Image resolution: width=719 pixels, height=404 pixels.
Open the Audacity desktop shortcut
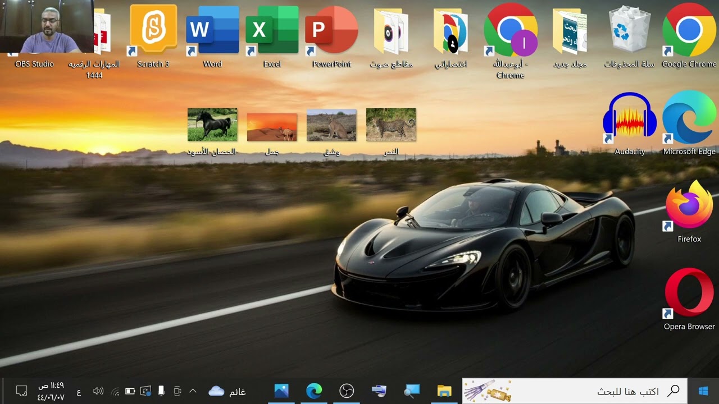pos(630,123)
